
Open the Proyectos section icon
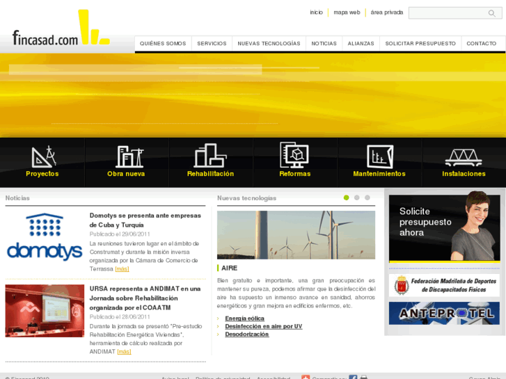44,156
